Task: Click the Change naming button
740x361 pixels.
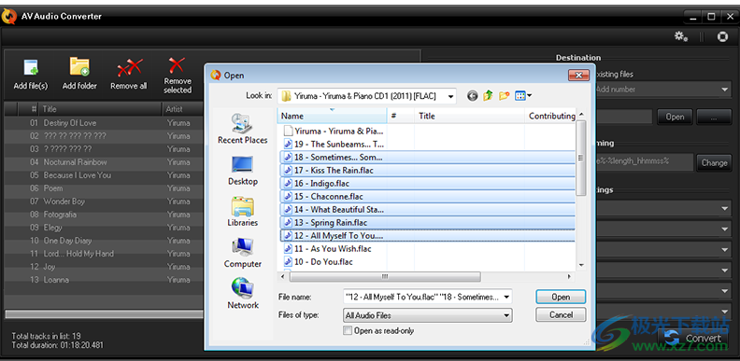Action: (714, 162)
